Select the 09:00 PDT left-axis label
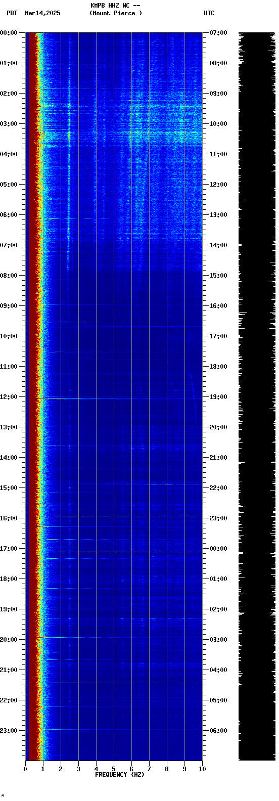 pyautogui.click(x=9, y=306)
